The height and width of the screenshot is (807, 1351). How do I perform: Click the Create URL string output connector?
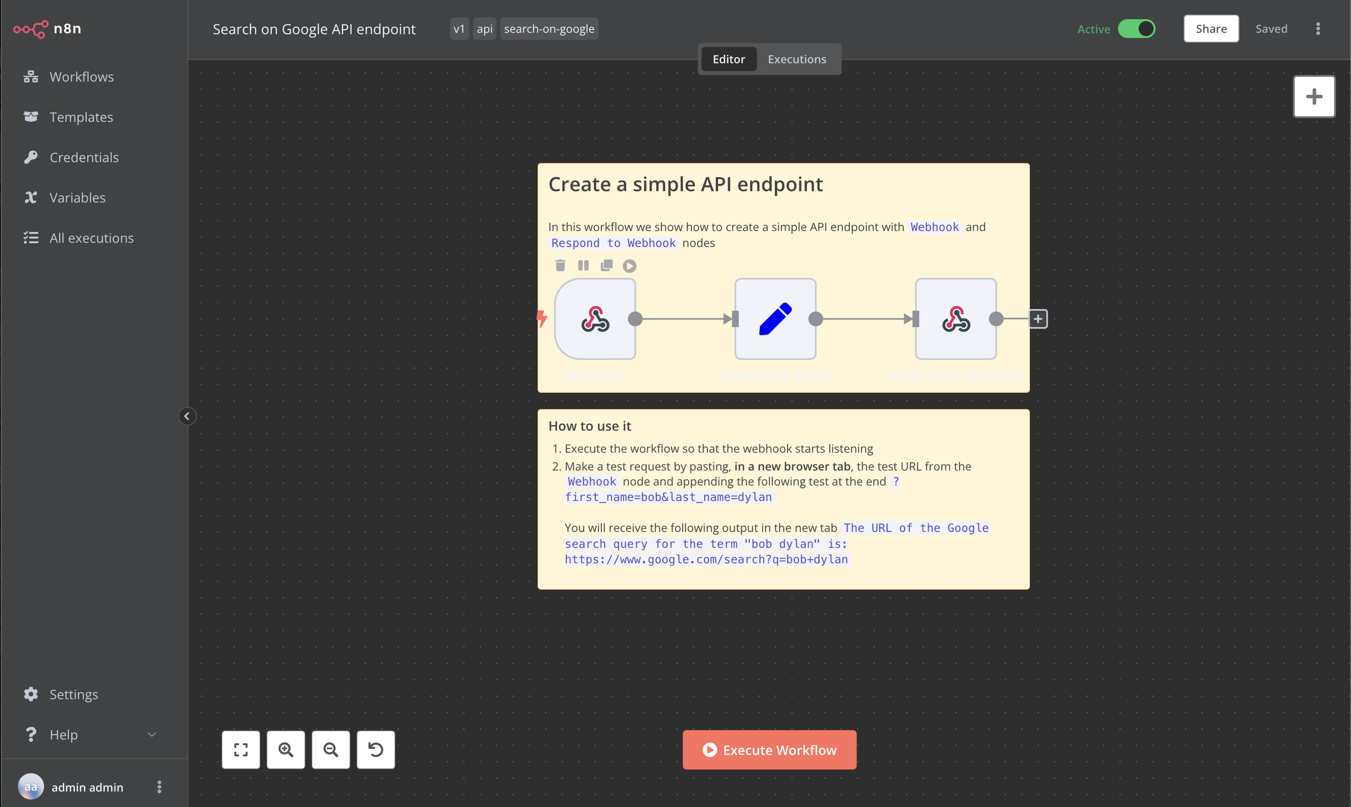coord(815,319)
